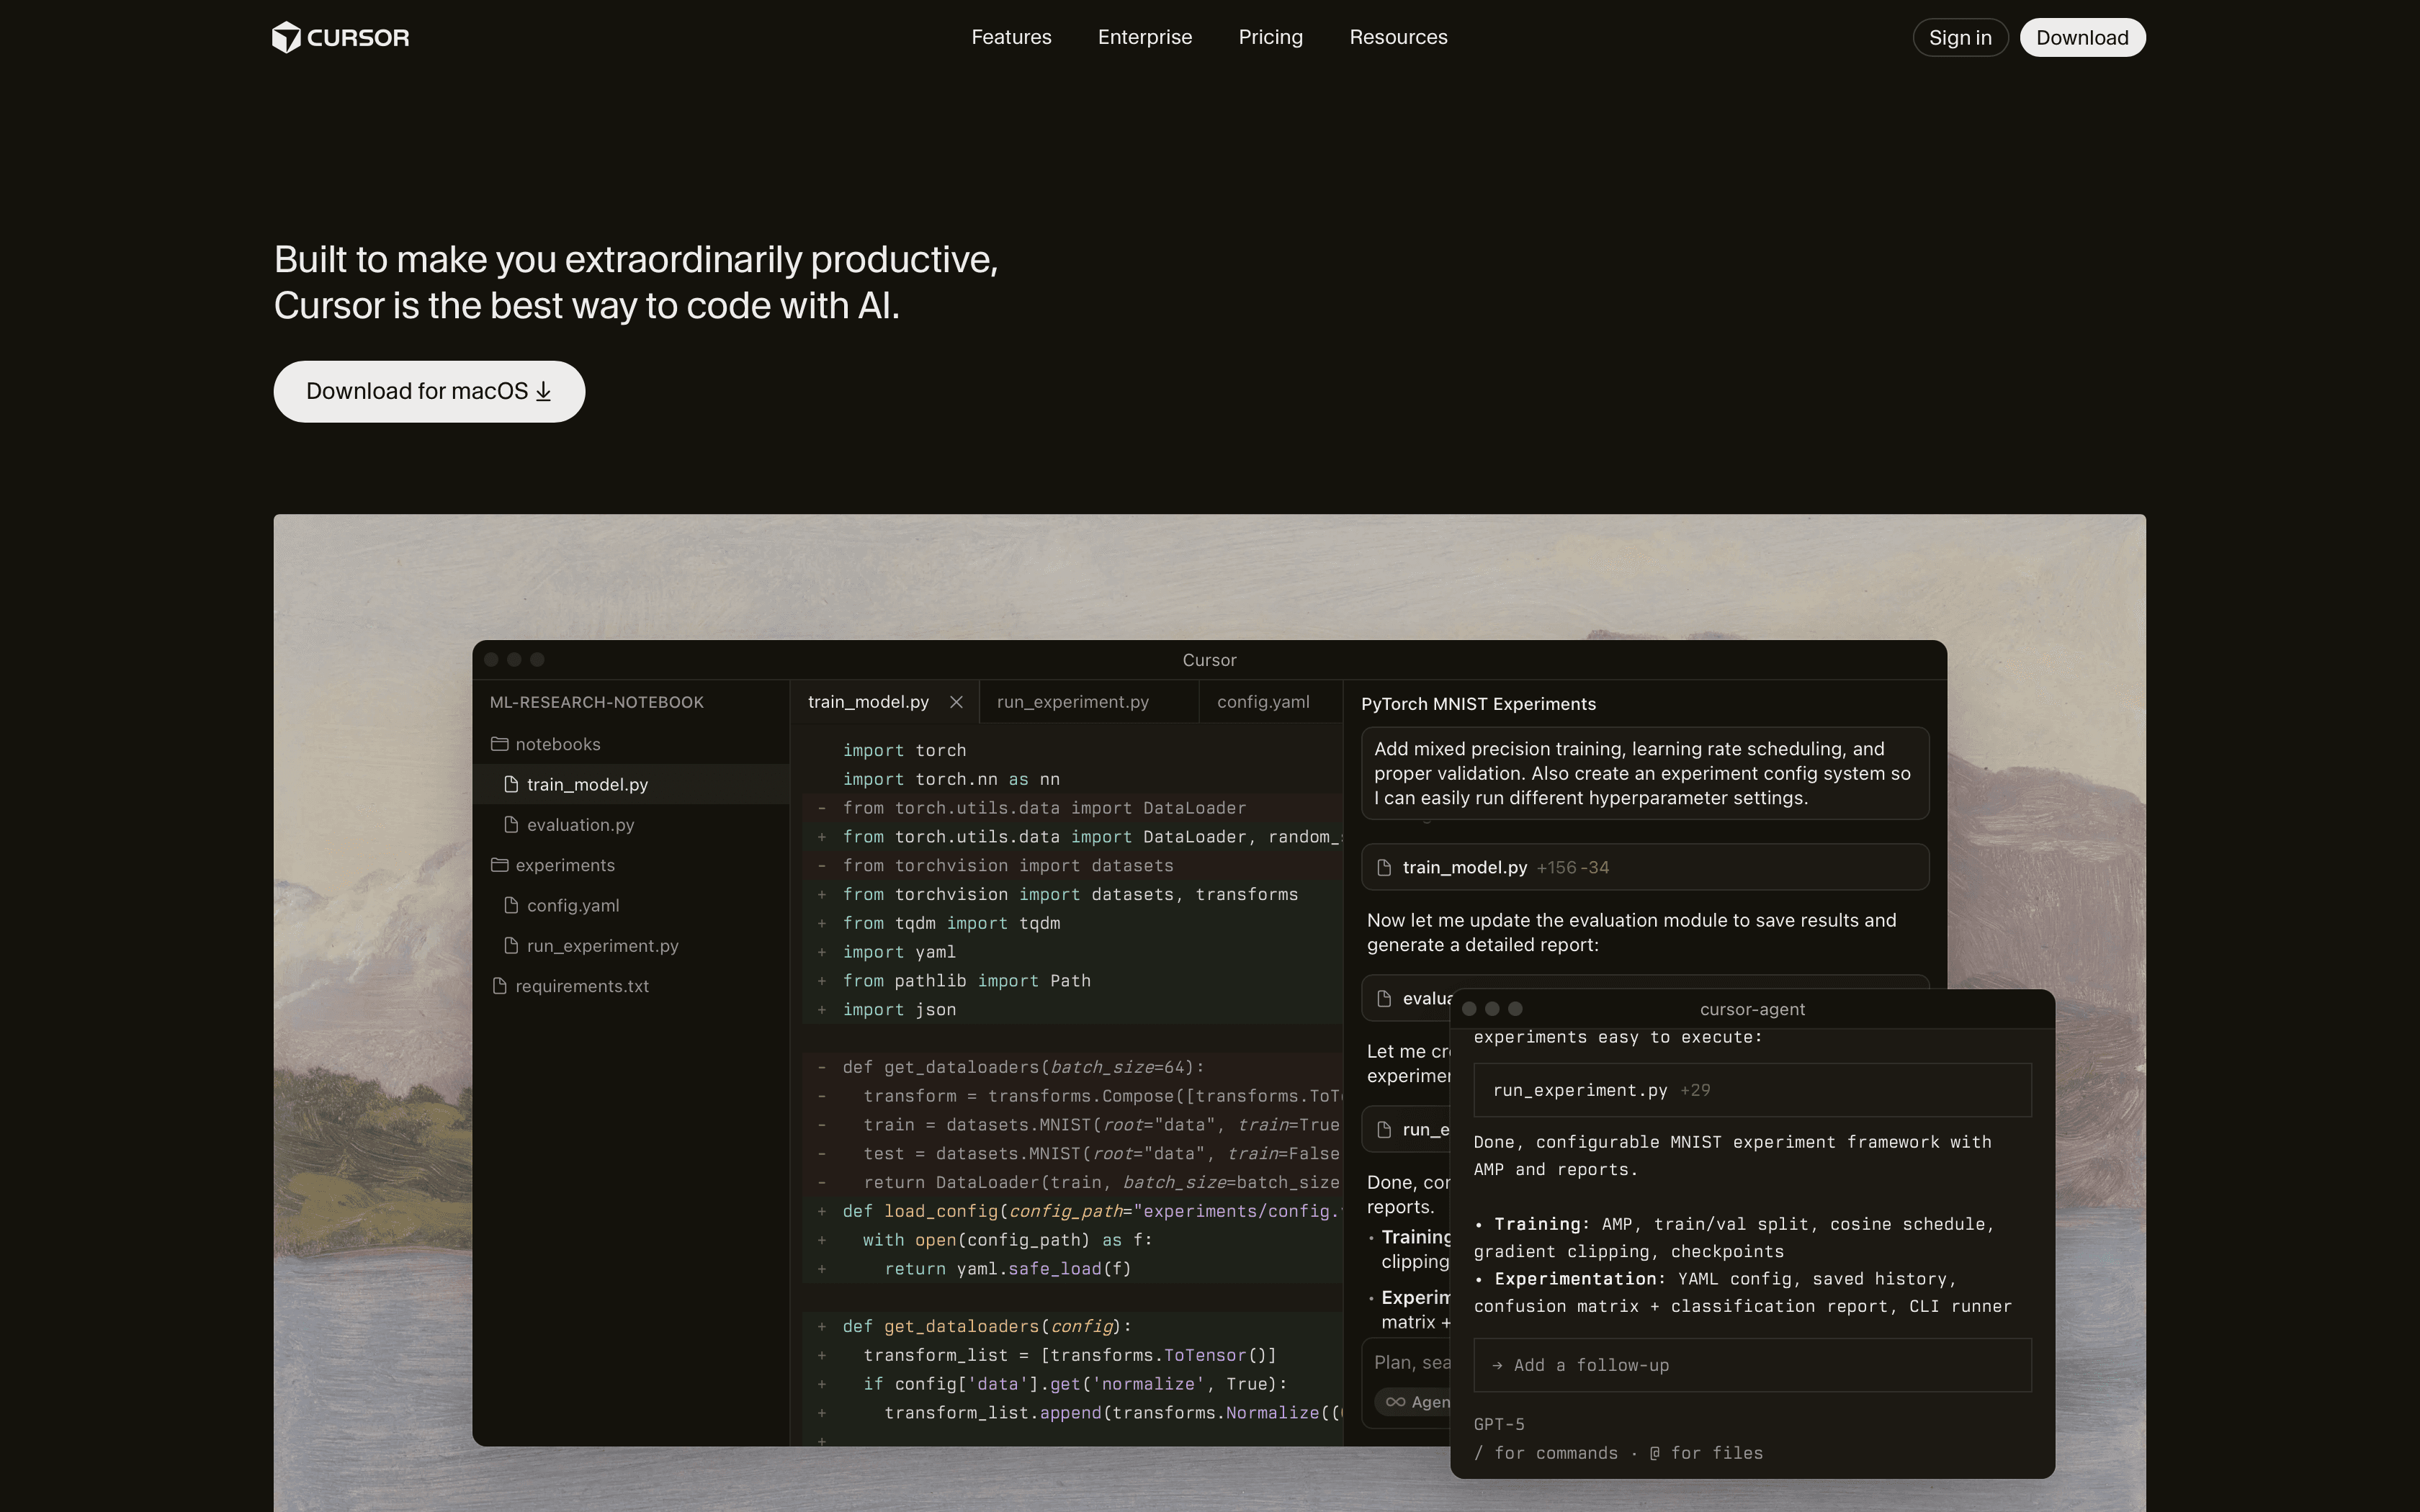The image size is (2420, 1512).
Task: Click the Download button in header
Action: coord(2082,37)
